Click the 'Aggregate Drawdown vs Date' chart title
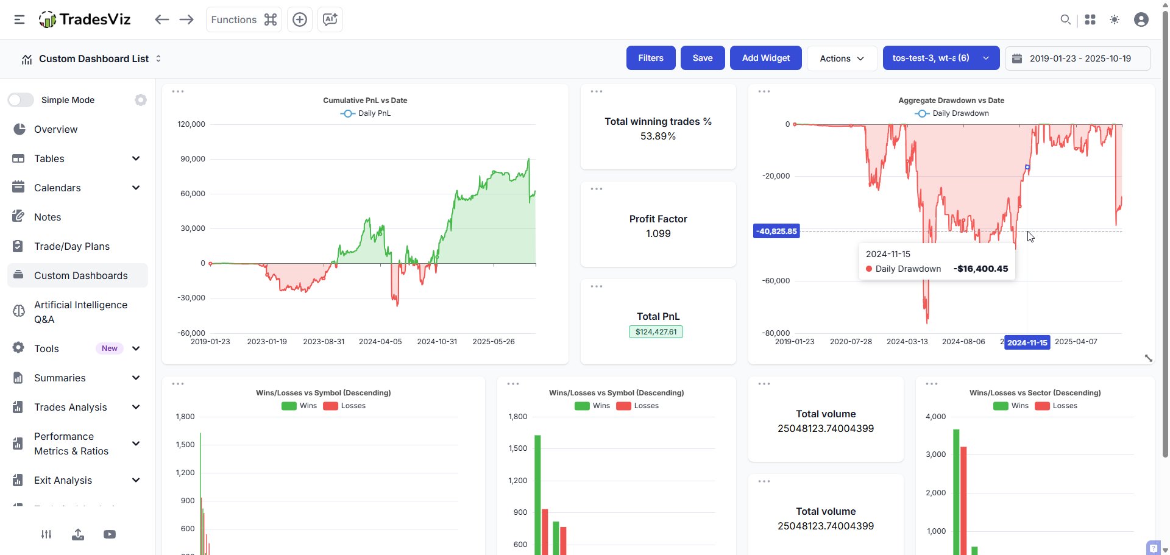The image size is (1170, 555). click(951, 101)
